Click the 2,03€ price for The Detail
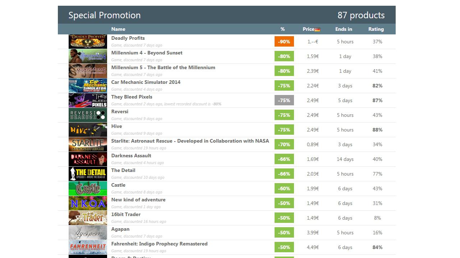 (313, 174)
